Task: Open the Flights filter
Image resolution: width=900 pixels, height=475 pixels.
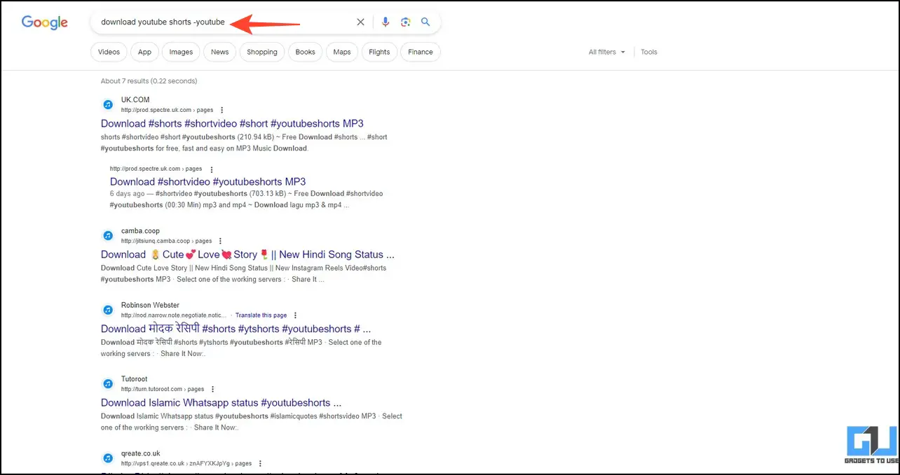Action: (x=379, y=52)
